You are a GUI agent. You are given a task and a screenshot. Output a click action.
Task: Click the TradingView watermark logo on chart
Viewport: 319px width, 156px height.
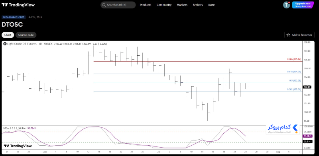pyautogui.click(x=18, y=146)
